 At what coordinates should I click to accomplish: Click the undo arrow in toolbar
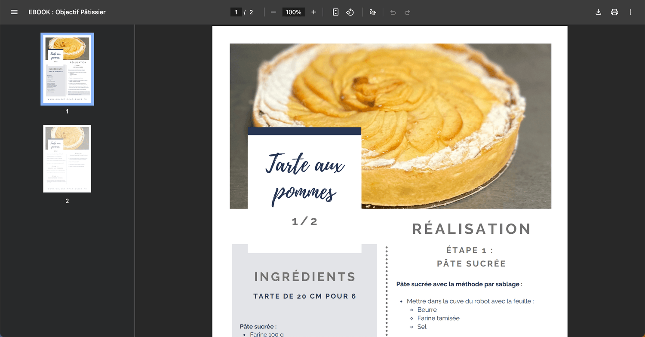point(393,12)
